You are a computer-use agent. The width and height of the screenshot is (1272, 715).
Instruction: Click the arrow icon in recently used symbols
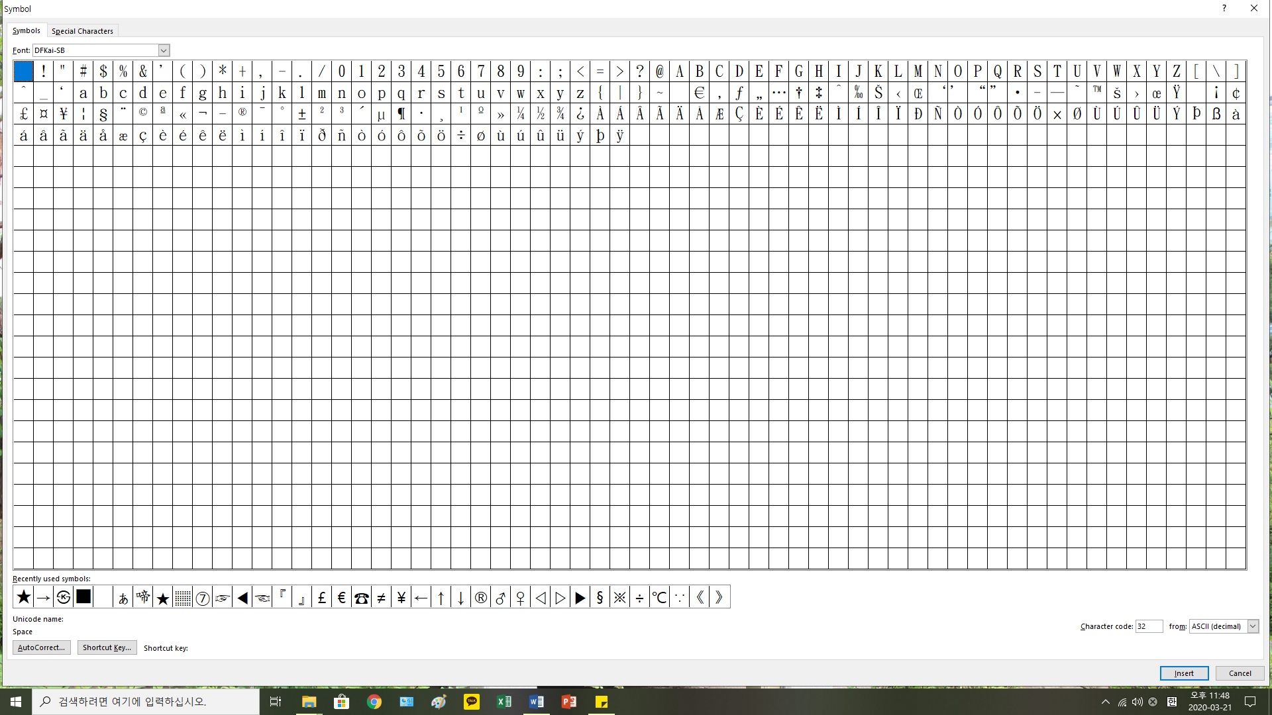click(43, 597)
